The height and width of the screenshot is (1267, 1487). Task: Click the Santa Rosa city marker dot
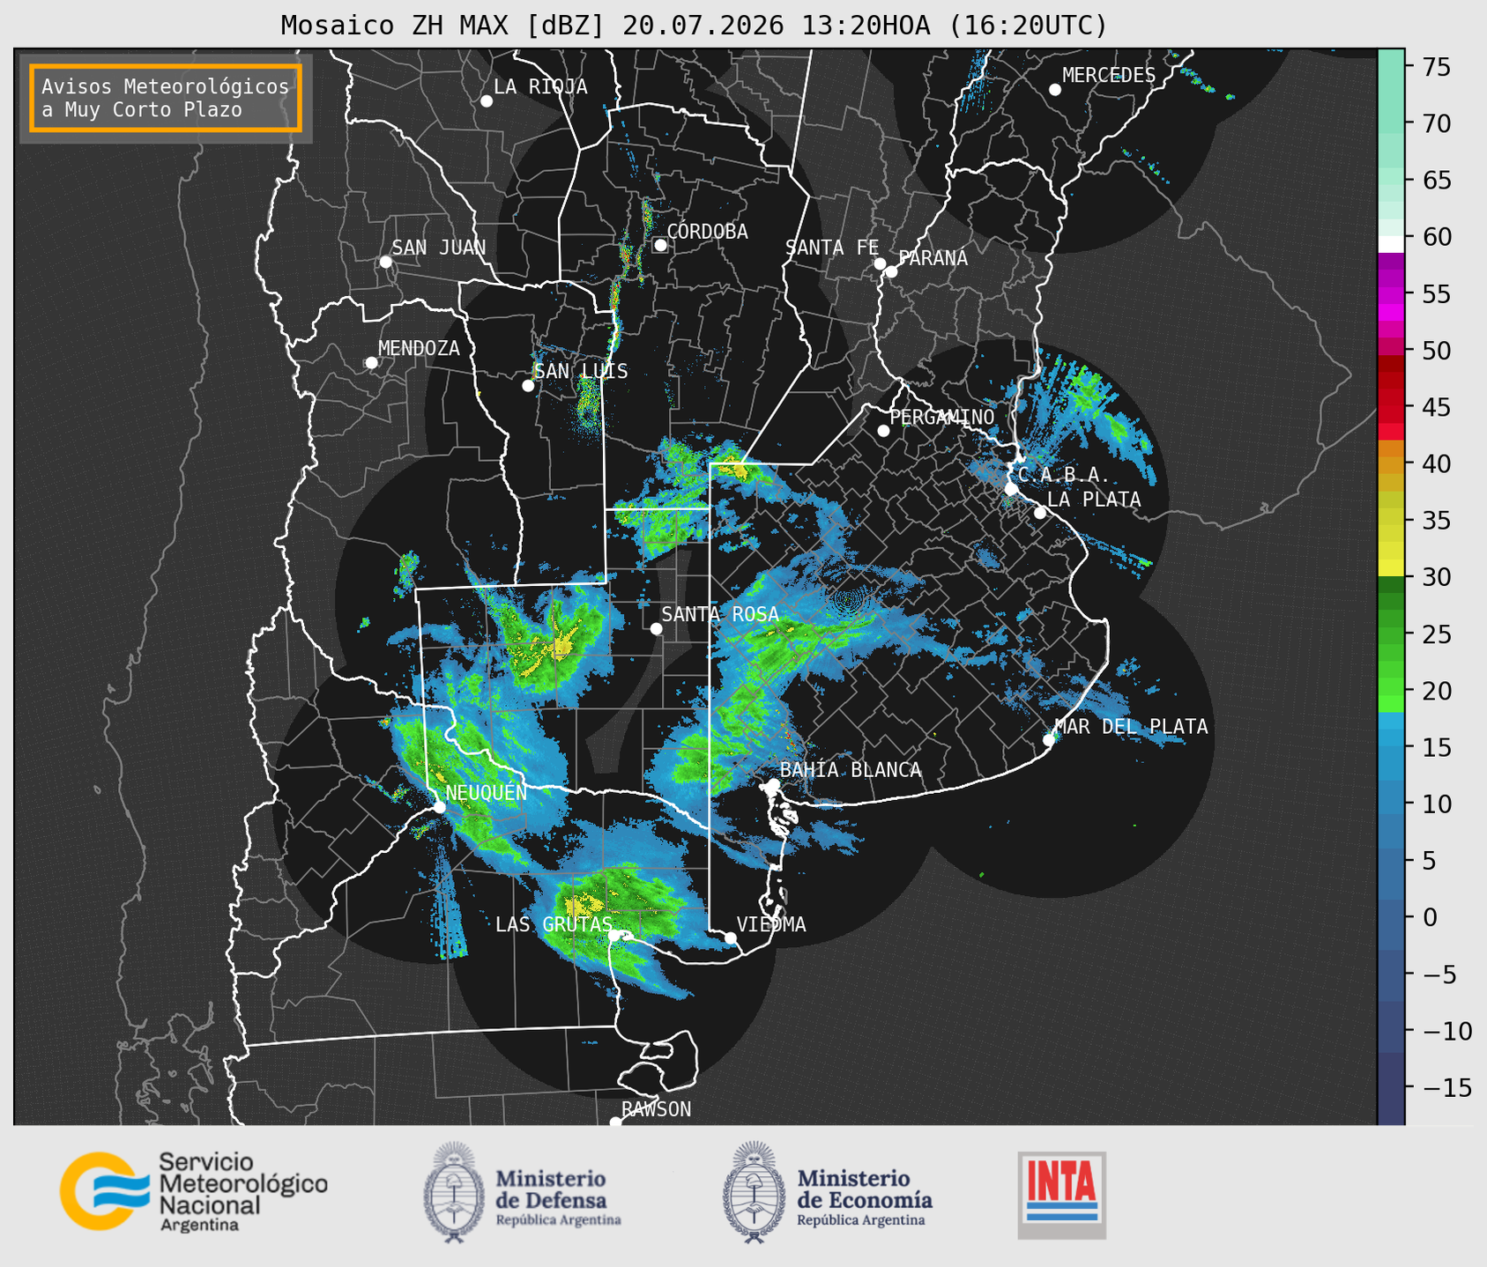pos(656,628)
